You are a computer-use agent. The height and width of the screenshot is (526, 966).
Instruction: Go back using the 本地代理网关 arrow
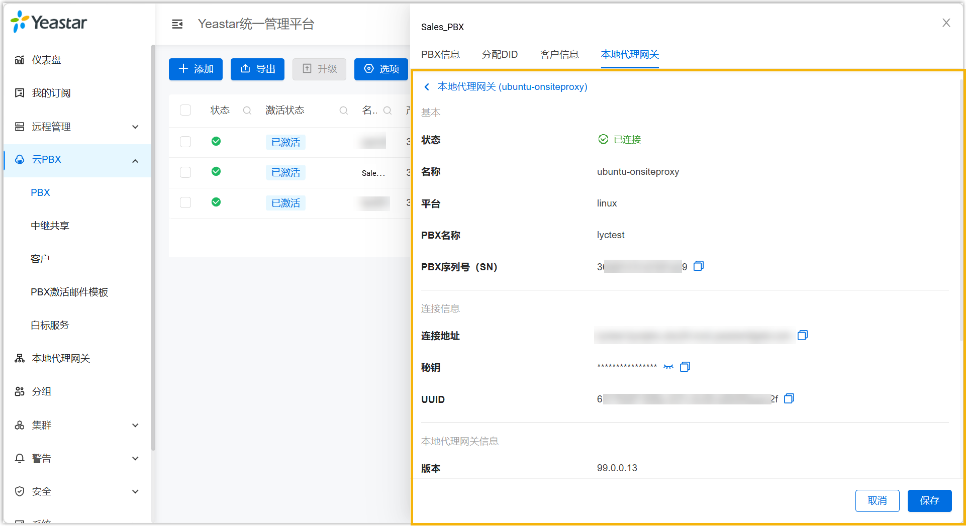(x=427, y=87)
